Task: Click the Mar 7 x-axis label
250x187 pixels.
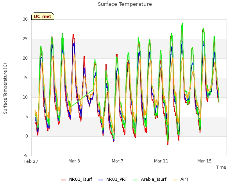Action: click(118, 161)
